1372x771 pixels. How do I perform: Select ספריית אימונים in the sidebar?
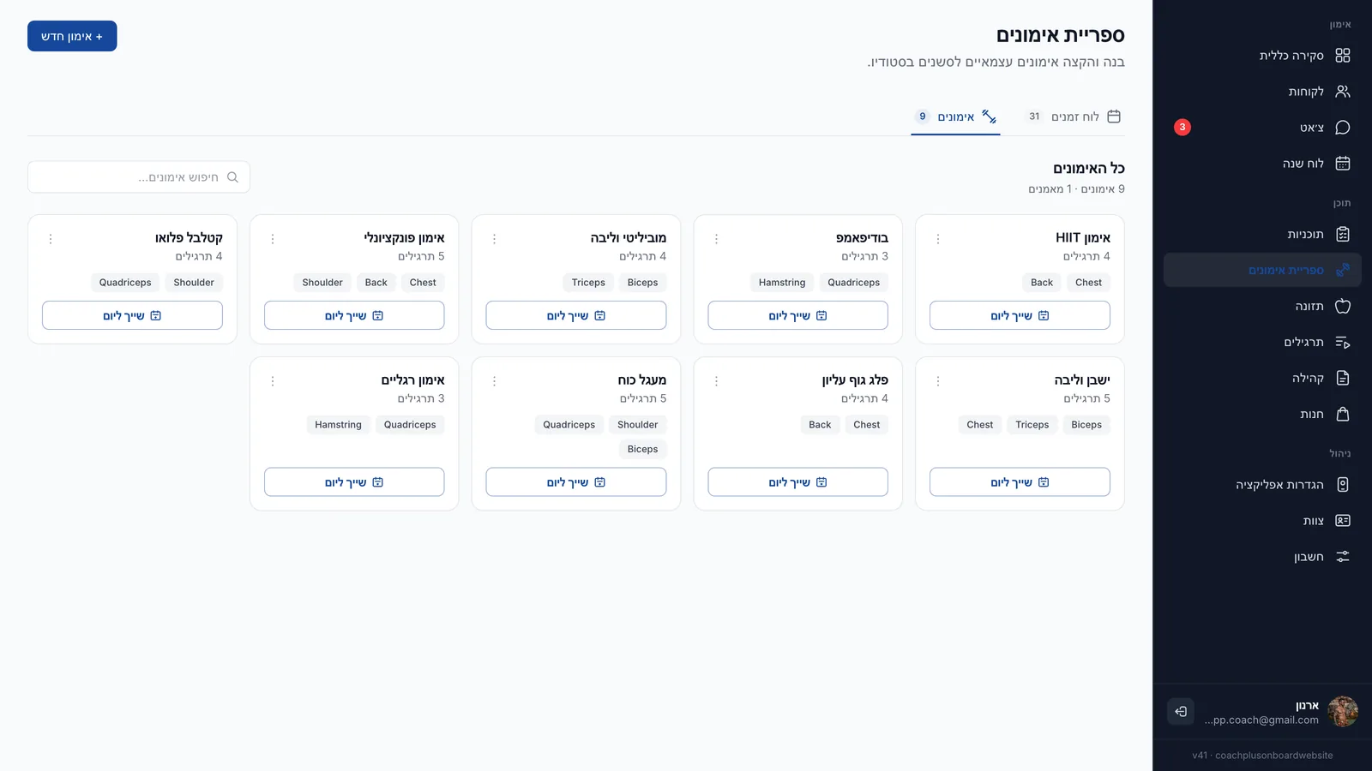click(1262, 271)
